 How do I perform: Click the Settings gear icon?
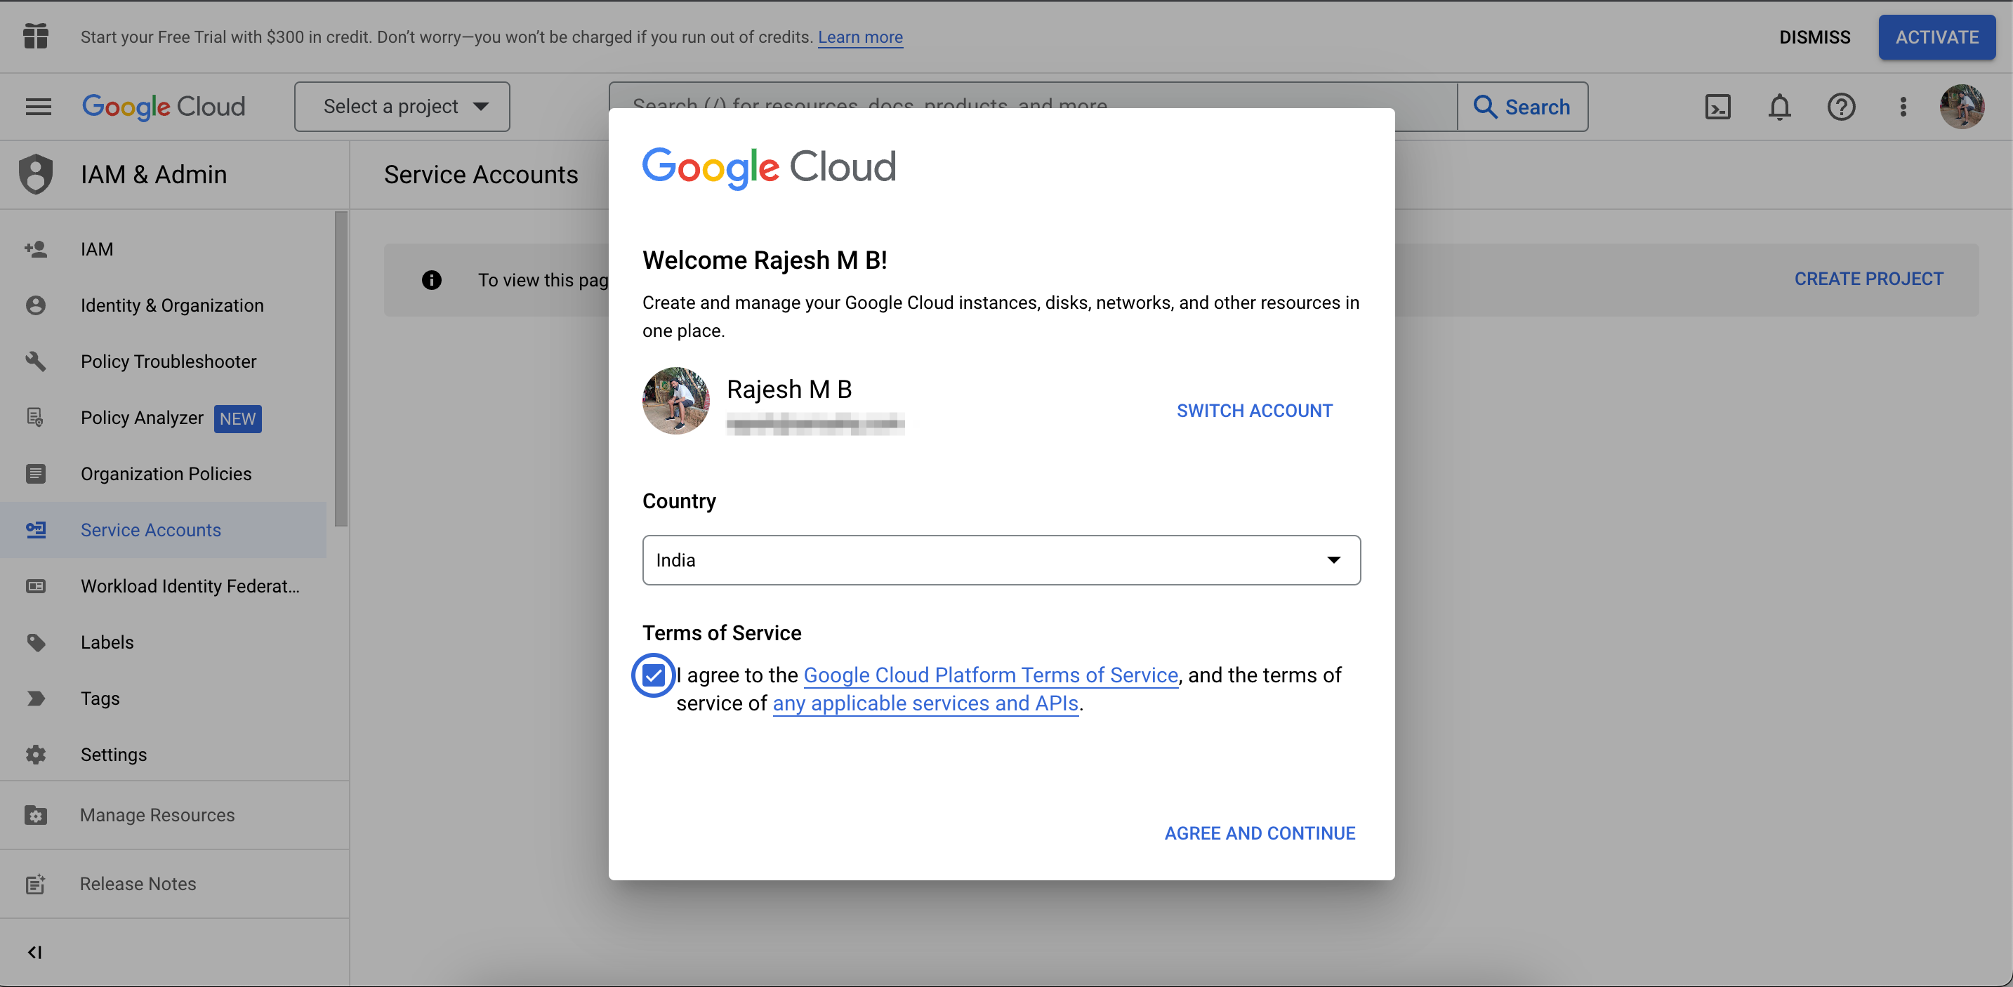(x=36, y=755)
